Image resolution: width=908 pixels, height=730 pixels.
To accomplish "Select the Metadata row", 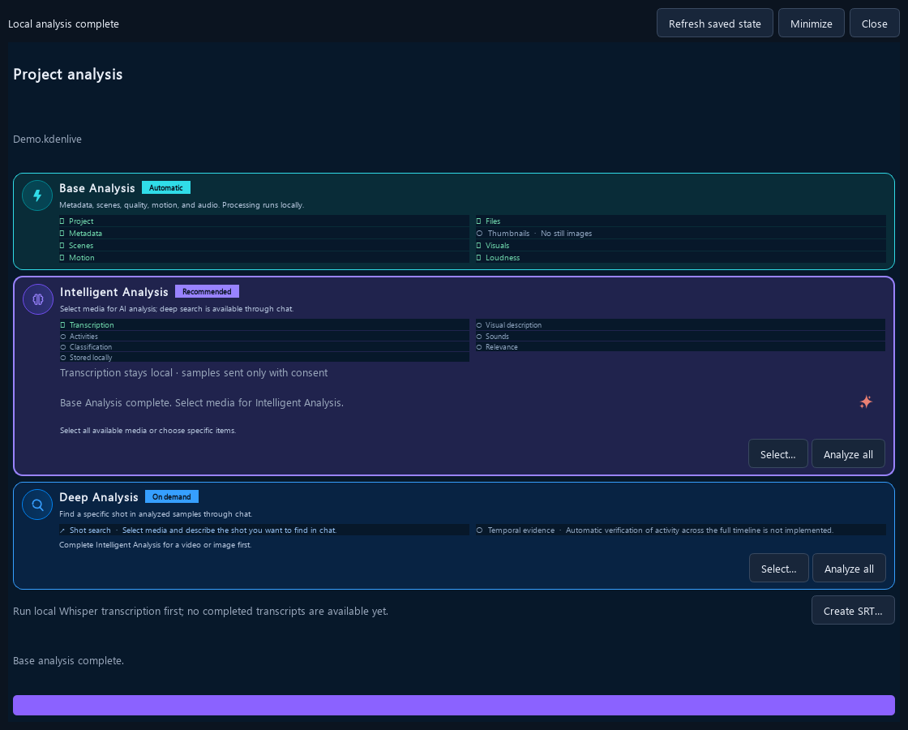I will (x=264, y=233).
